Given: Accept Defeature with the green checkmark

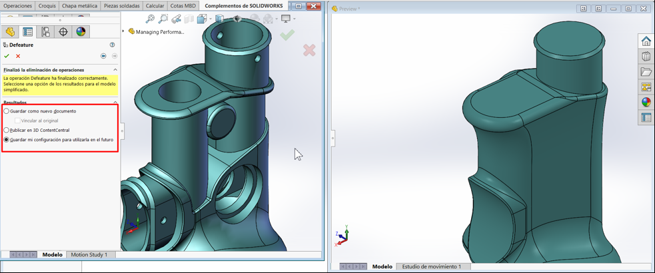Looking at the screenshot, I should (x=6, y=56).
